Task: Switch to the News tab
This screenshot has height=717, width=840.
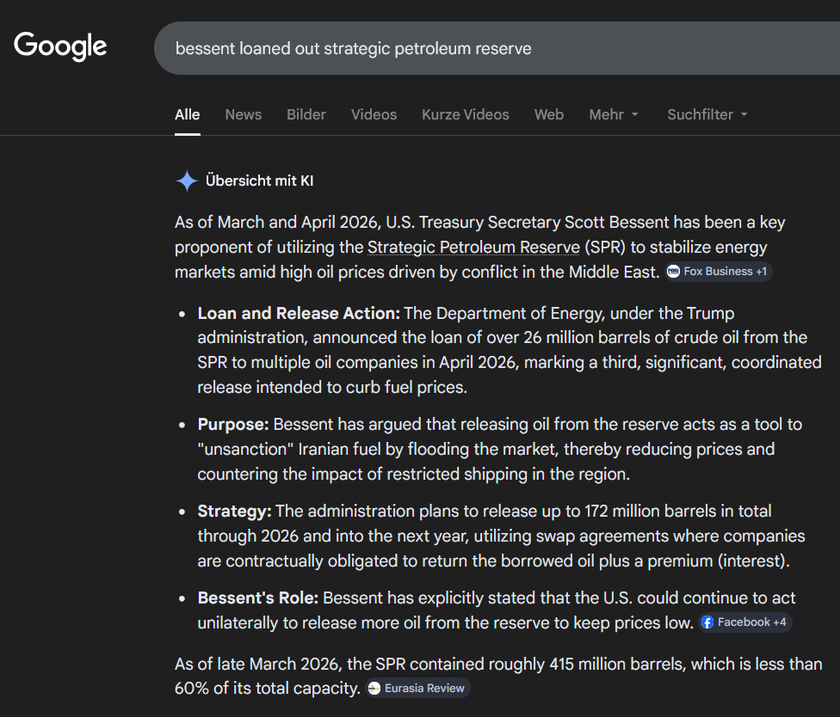Action: coord(244,114)
